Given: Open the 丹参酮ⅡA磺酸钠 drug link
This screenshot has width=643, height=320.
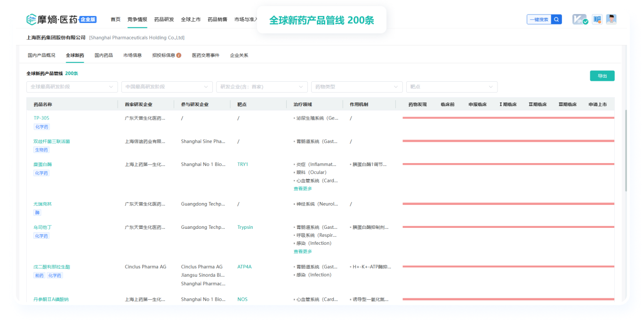Looking at the screenshot, I should point(51,299).
